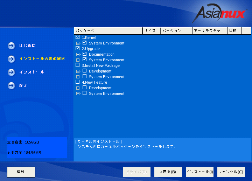This screenshot has width=252, height=181.
Task: Uncheck the 2.Upgrade checkbox
Action: 77,48
